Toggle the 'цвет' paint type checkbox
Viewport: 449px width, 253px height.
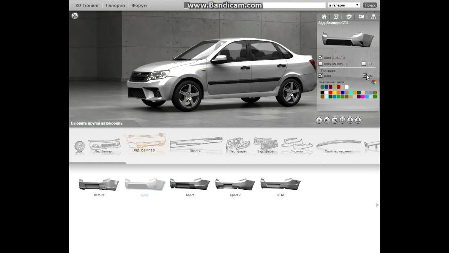point(320,76)
